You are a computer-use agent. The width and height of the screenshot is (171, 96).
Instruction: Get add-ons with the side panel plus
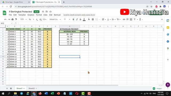168,60
